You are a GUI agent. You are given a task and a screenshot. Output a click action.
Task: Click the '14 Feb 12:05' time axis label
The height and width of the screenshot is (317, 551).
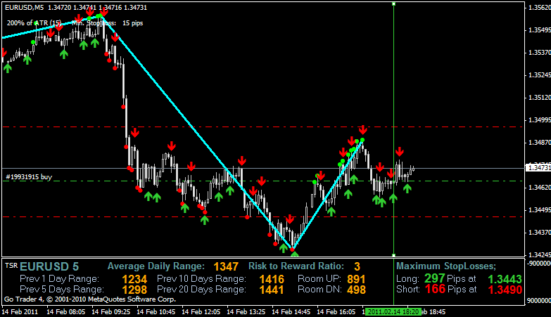click(x=201, y=312)
